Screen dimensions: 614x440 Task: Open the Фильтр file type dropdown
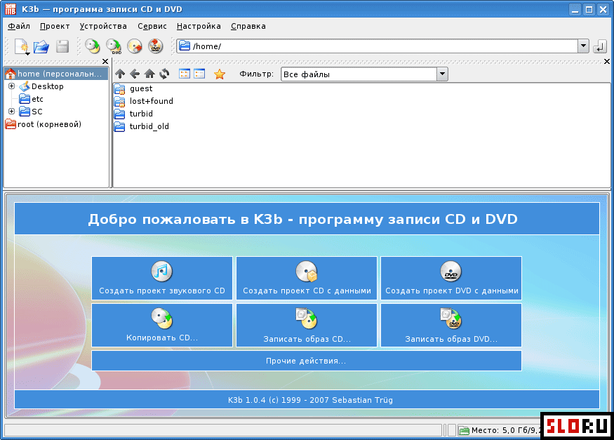click(x=443, y=74)
